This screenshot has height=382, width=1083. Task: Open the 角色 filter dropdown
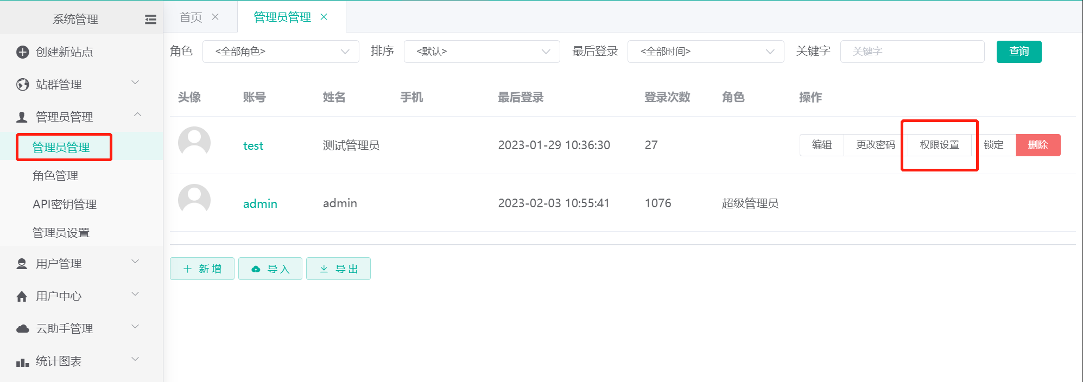[x=281, y=52]
